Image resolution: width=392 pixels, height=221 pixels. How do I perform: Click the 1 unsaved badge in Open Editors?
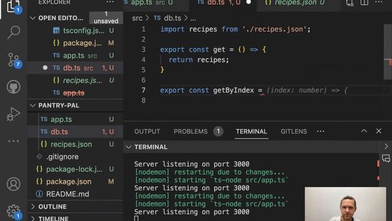pyautogui.click(x=106, y=18)
